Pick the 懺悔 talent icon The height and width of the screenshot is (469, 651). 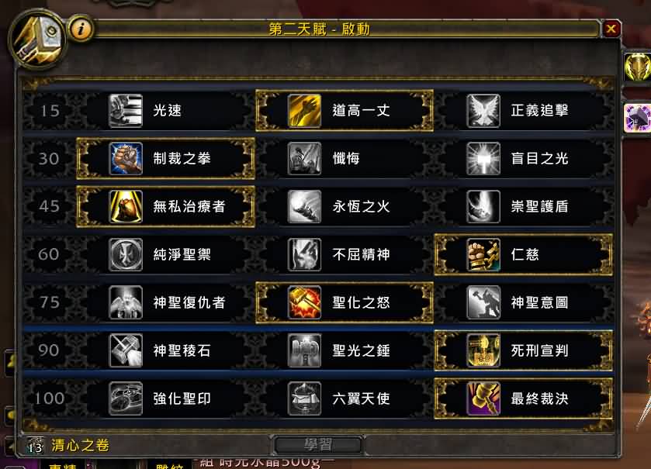coord(304,158)
